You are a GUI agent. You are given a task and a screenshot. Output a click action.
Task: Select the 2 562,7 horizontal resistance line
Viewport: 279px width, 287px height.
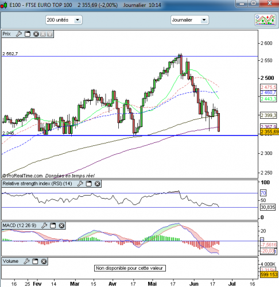(130, 56)
